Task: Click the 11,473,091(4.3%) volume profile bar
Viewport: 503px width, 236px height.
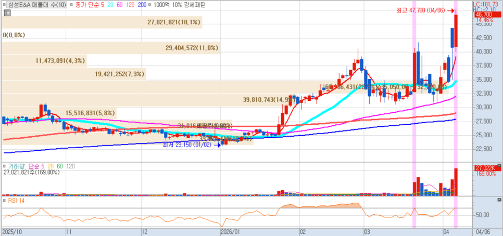Action: 44,61
